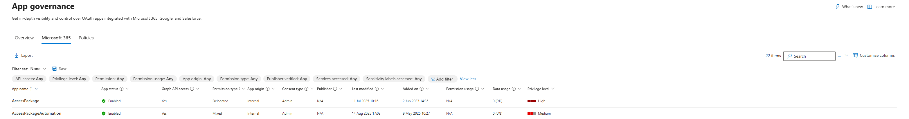Expand the Filter set None dropdown
This screenshot has height=119, width=909.
44,69
